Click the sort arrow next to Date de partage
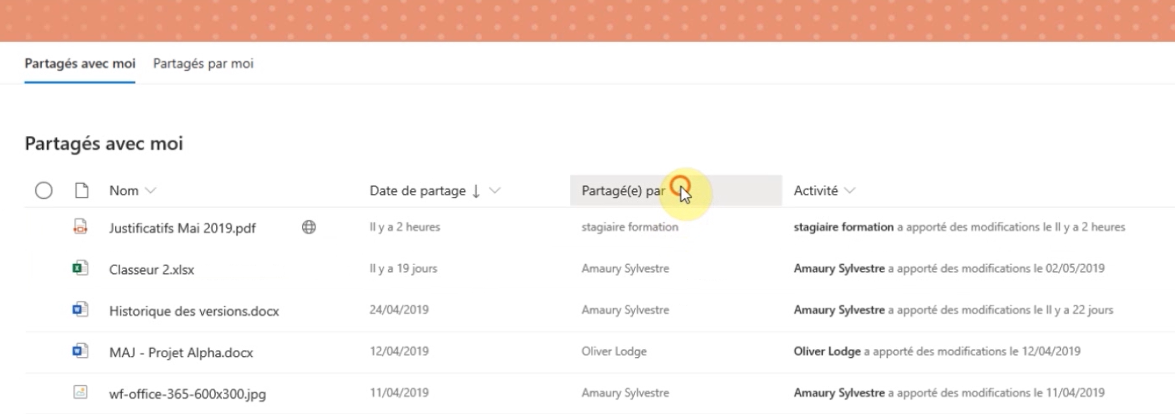Viewport: 1175px width, 414px height. pyautogui.click(x=476, y=191)
